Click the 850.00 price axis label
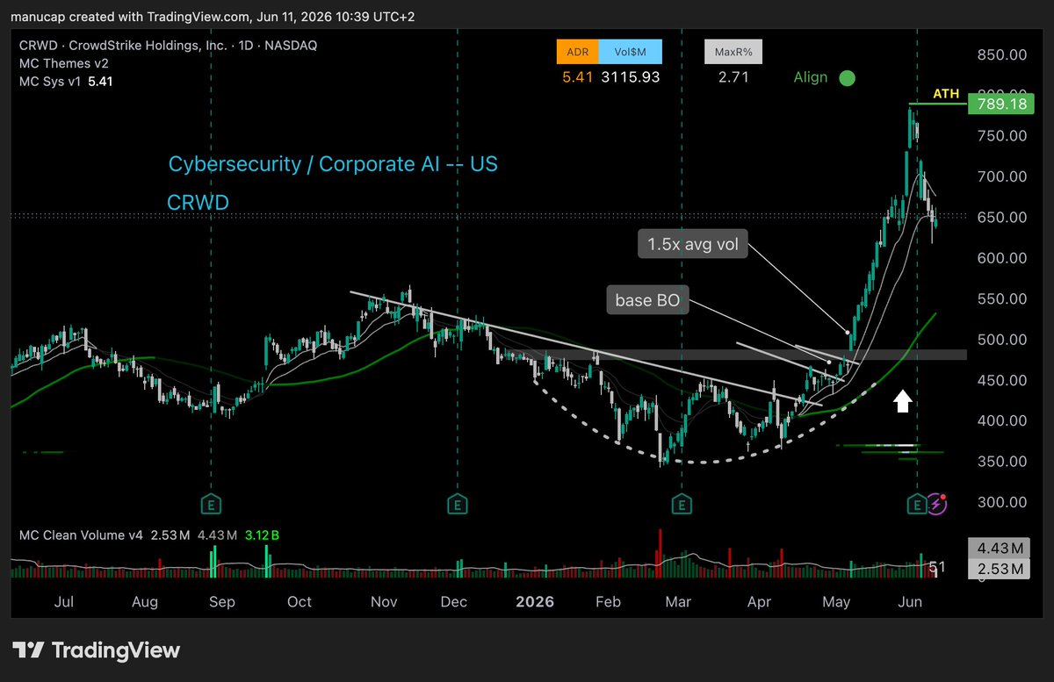The width and height of the screenshot is (1054, 682). tap(1002, 54)
